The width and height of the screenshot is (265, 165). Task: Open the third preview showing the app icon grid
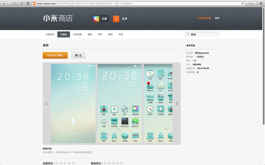tap(158, 103)
